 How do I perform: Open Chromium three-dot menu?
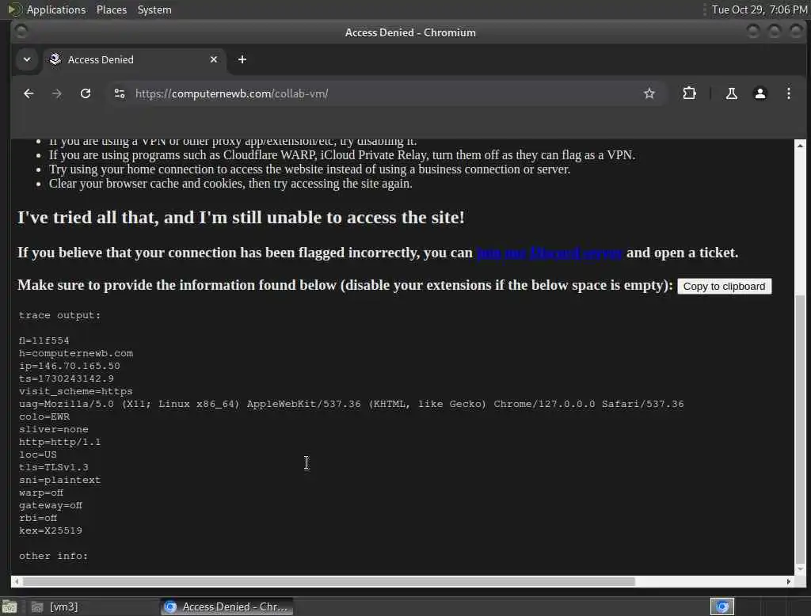tap(788, 93)
